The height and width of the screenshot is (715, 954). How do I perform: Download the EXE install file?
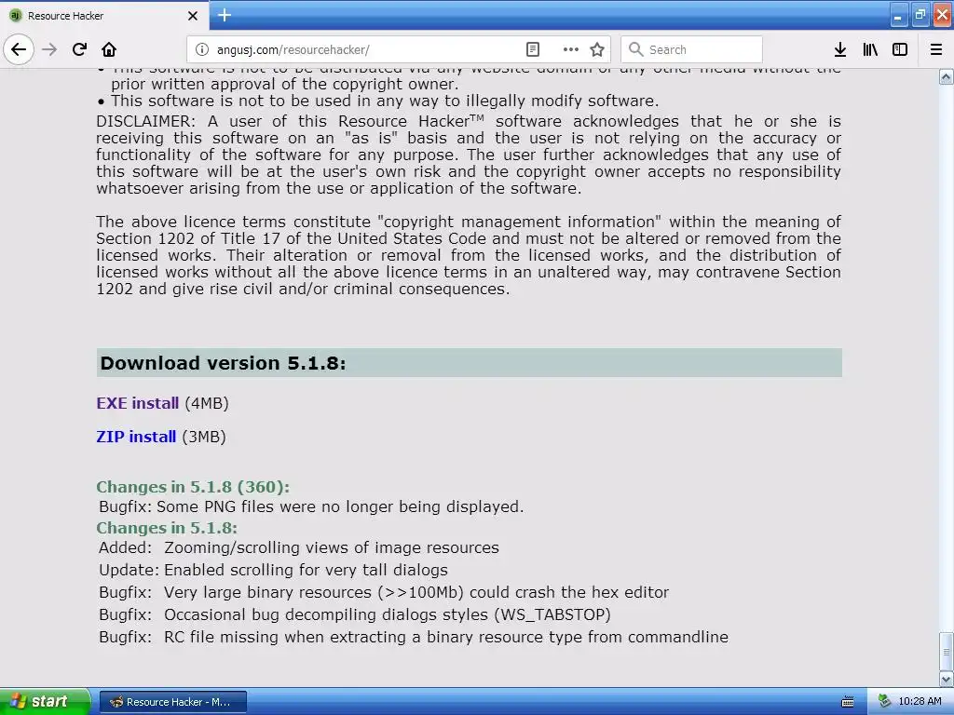click(x=138, y=403)
